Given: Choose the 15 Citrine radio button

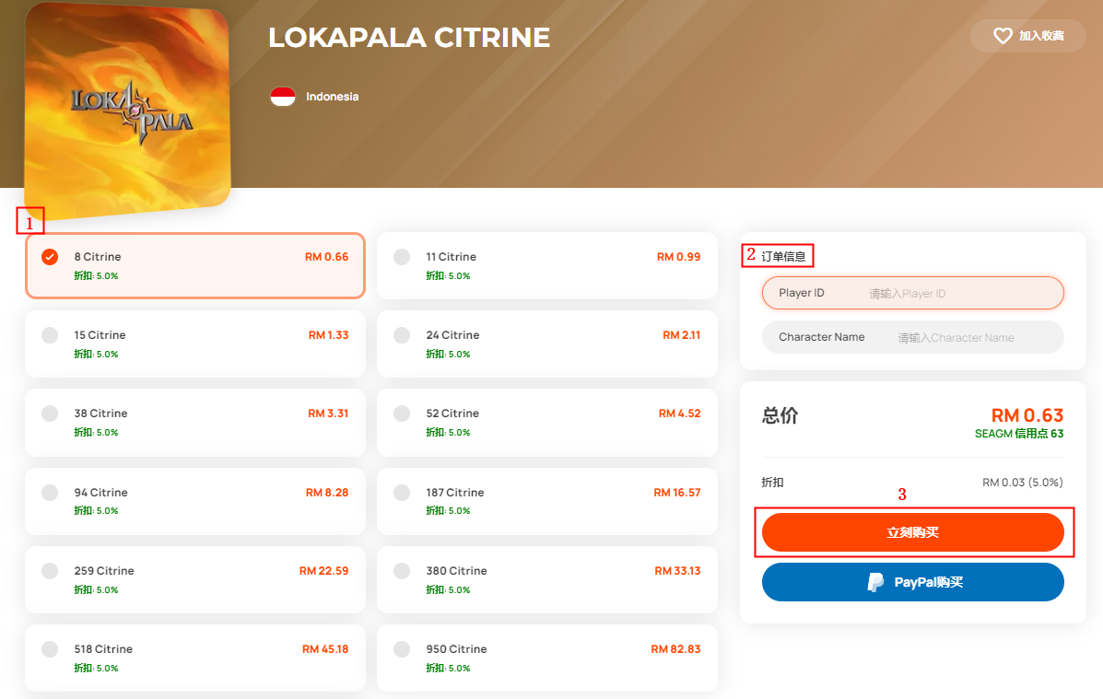Looking at the screenshot, I should click(50, 334).
